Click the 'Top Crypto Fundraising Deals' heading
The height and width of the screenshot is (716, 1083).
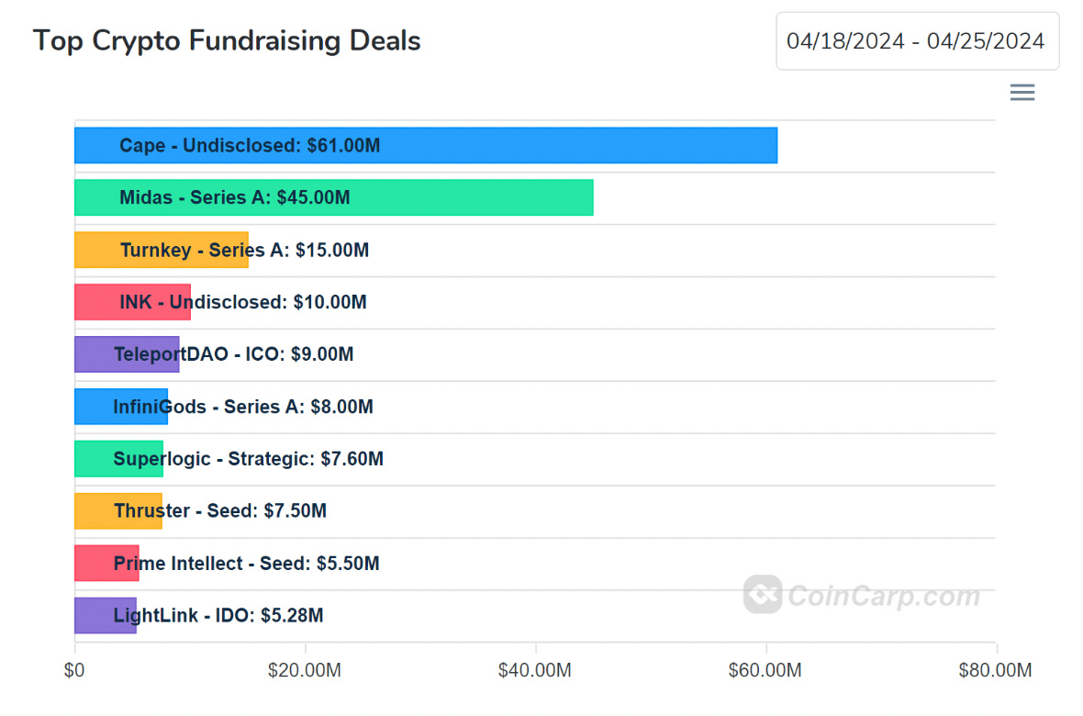227,41
